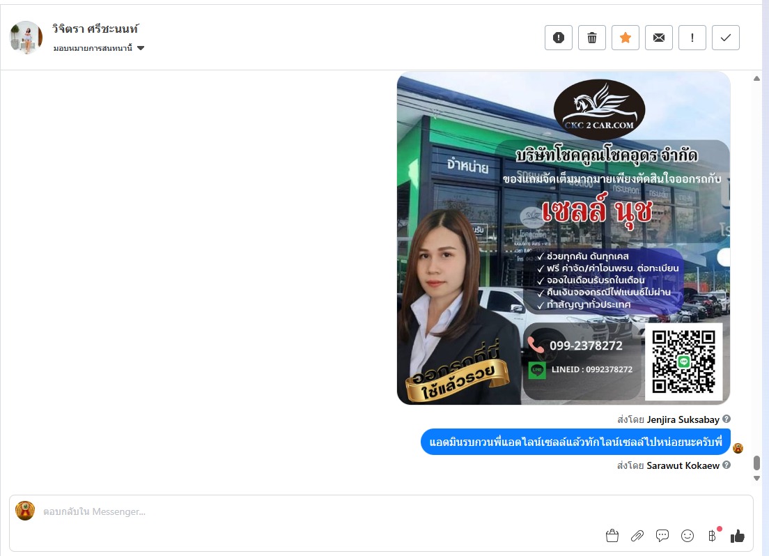Click help icon beside Jenjira Suksabay
769x556 pixels.
727,419
